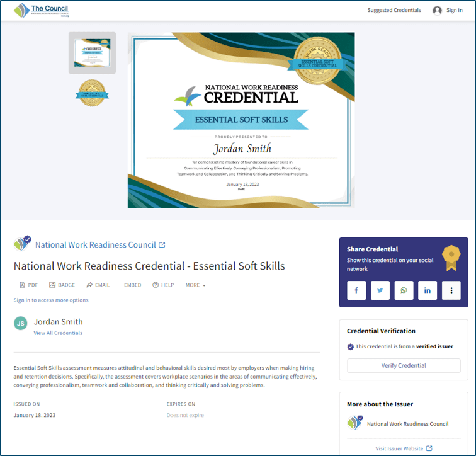476x456 pixels.
Task: Send the credential via EMAIL
Action: pos(98,285)
